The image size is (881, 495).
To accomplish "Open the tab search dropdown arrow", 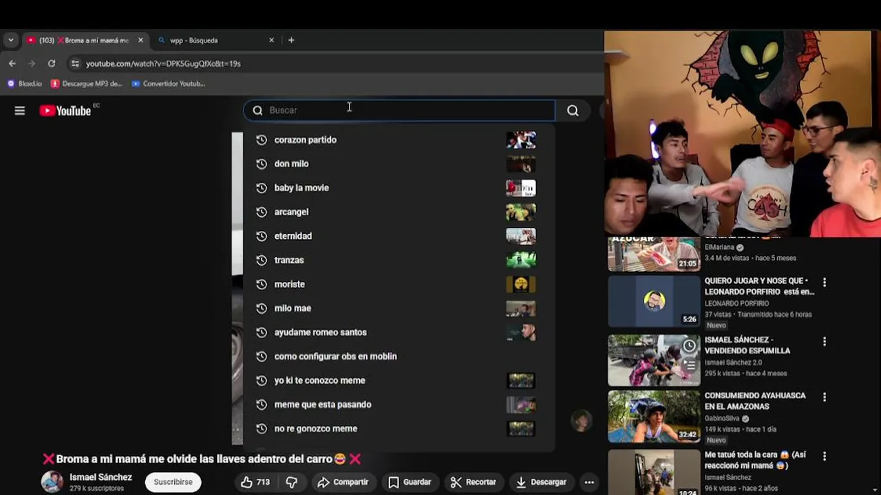I will (x=10, y=40).
